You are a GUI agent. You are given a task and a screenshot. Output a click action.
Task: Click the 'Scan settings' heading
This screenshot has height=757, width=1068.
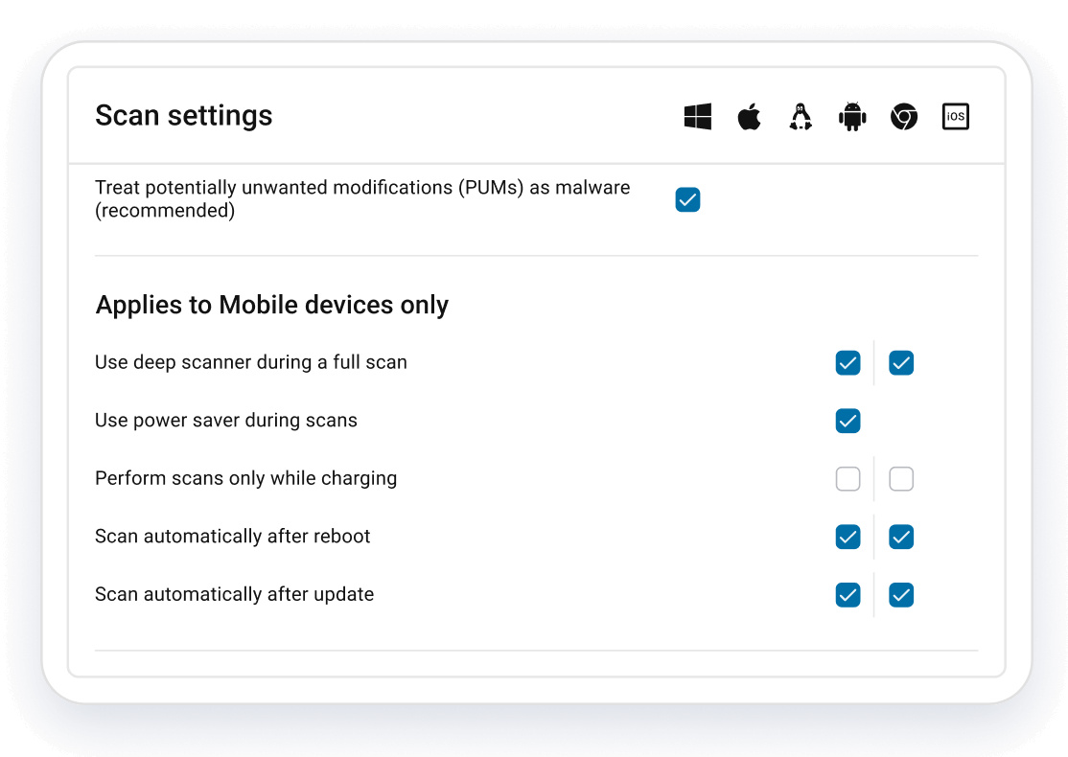pos(183,115)
